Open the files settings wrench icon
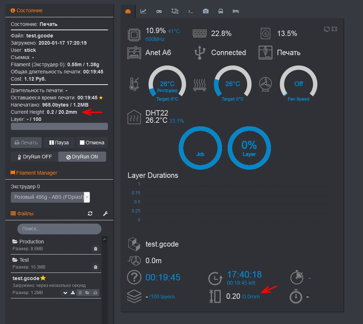Viewport: 363px width, 324px height. (105, 213)
